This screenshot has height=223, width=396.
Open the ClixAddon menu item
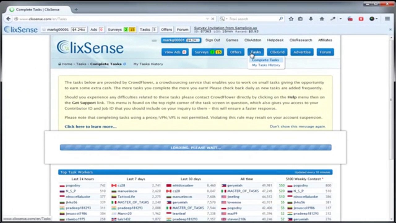pyautogui.click(x=253, y=40)
